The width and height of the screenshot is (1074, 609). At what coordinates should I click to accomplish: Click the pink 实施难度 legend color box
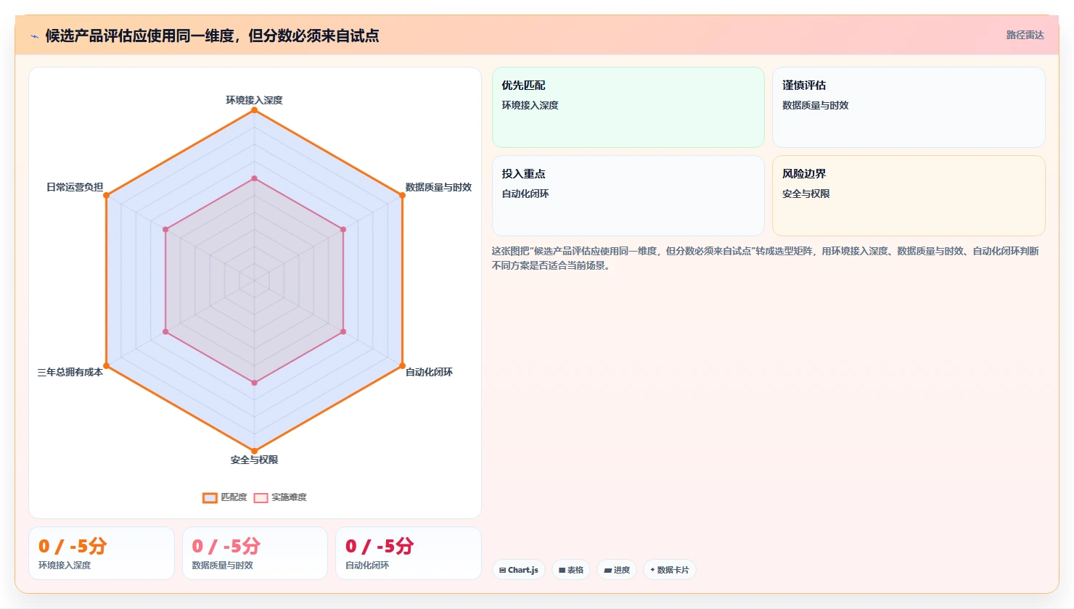tap(261, 497)
